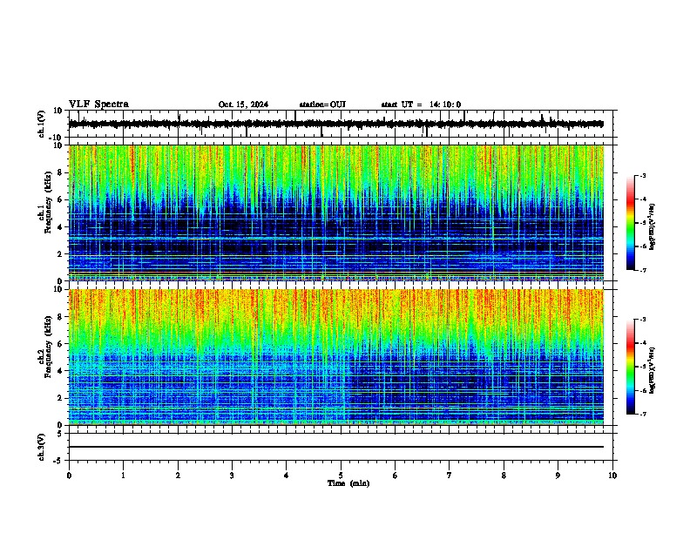Click the "-7" label on ch.2 color scale
This screenshot has height=533, width=690.
tap(642, 415)
